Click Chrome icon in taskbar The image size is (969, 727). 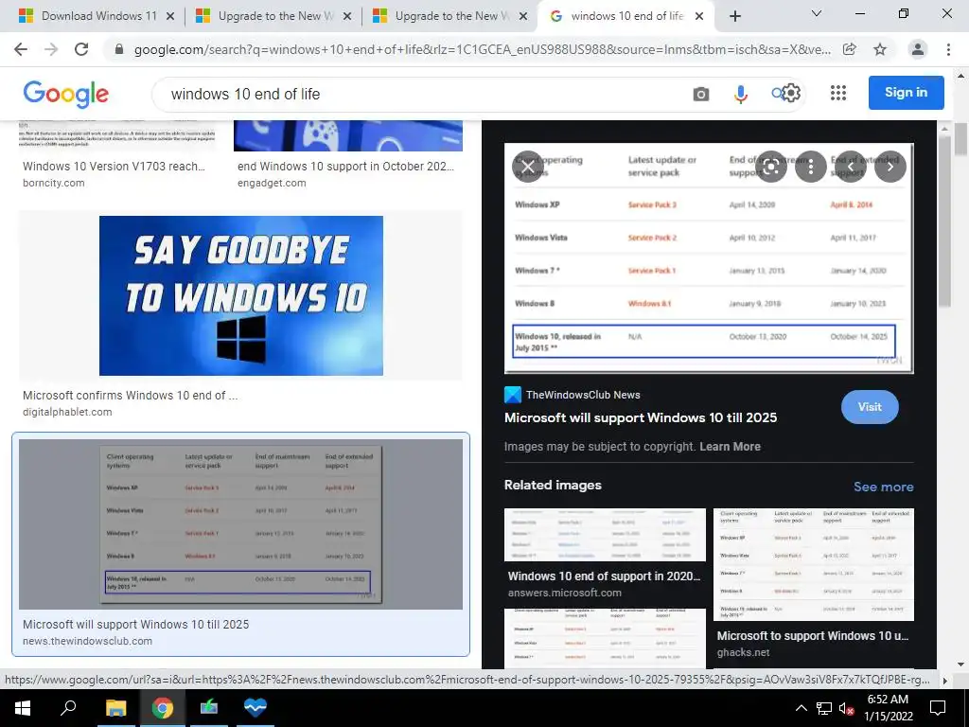pos(163,708)
